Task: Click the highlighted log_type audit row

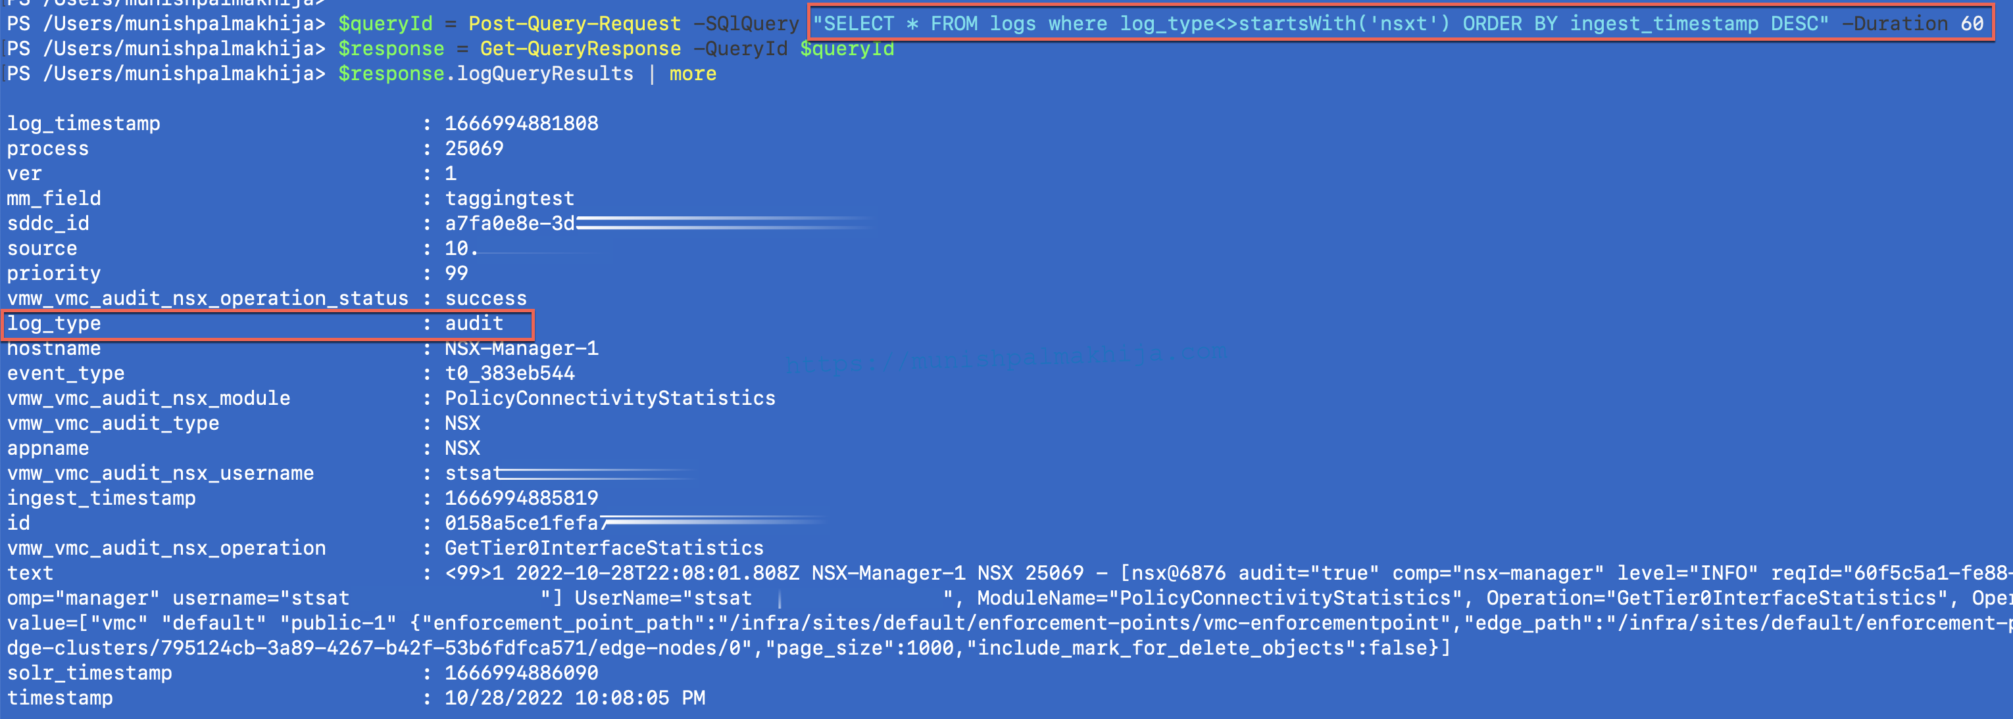Action: point(268,324)
